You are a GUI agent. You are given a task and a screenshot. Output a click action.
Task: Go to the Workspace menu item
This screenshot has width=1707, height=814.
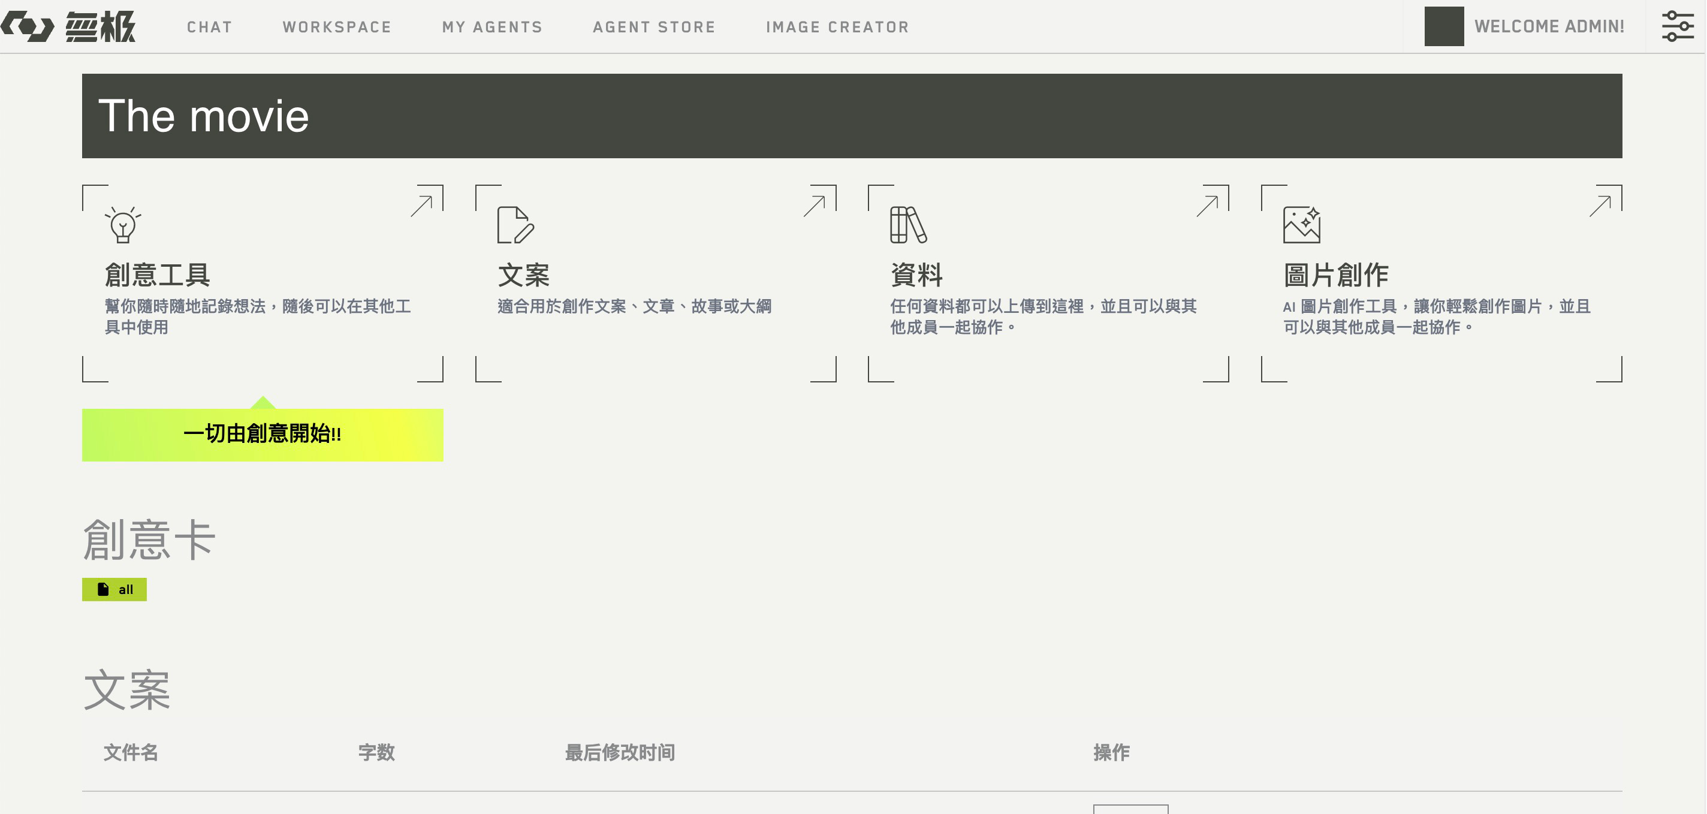[337, 27]
